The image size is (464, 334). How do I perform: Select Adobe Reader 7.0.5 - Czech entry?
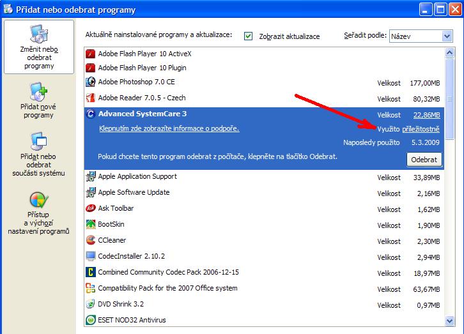point(264,98)
